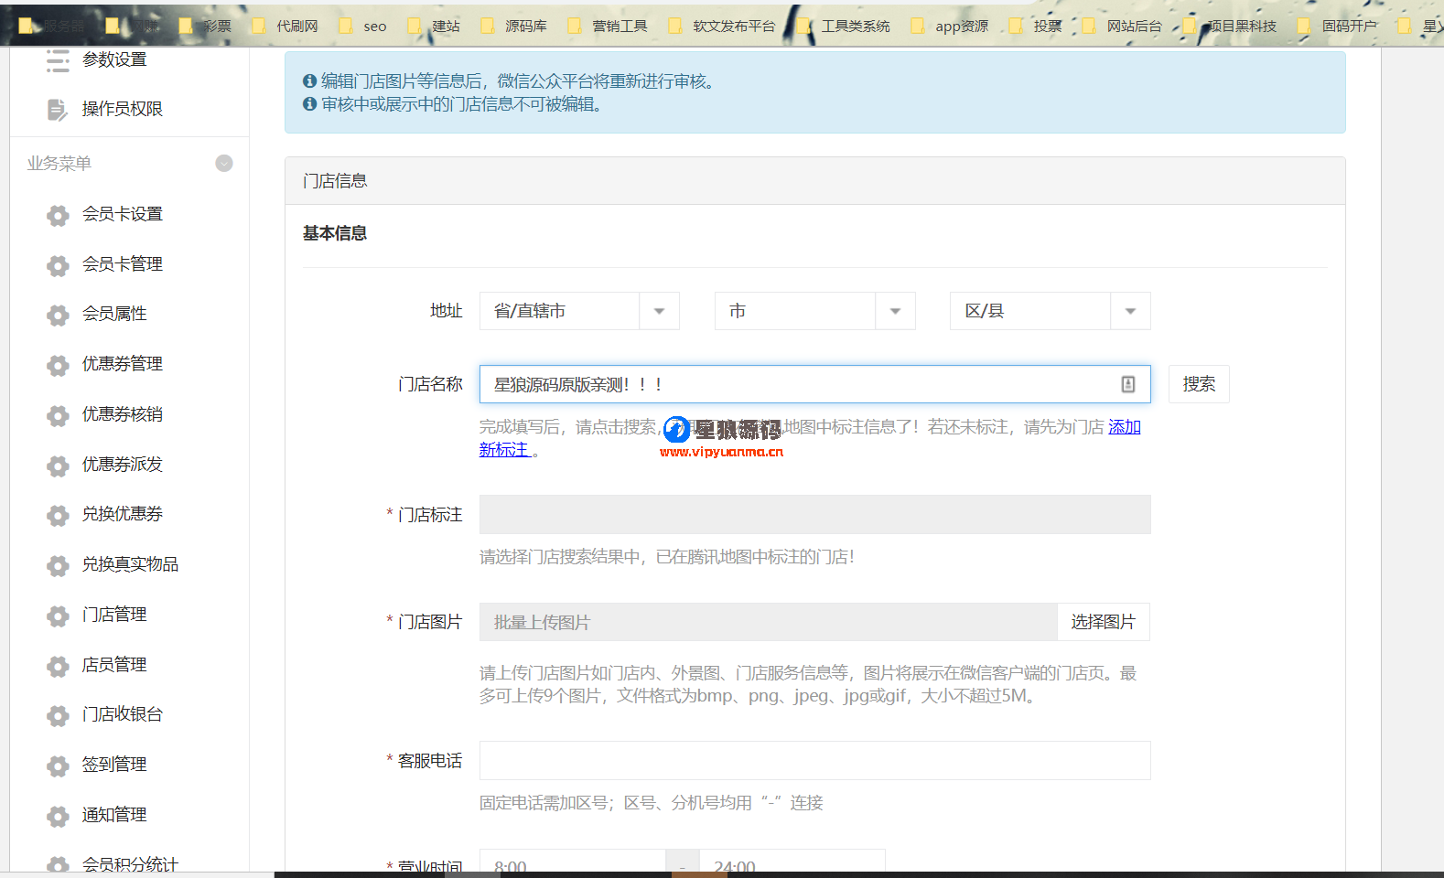Image resolution: width=1444 pixels, height=878 pixels.
Task: Click the gear icon beside 优惠券派发
Action: (x=58, y=466)
